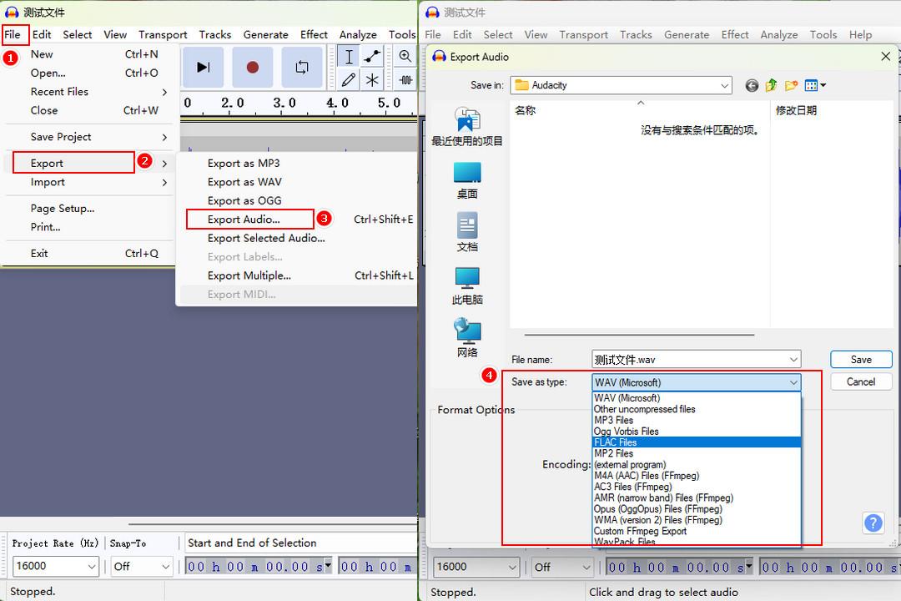The width and height of the screenshot is (901, 601).
Task: Select the Multi-tool asterisk icon
Action: coord(372,80)
